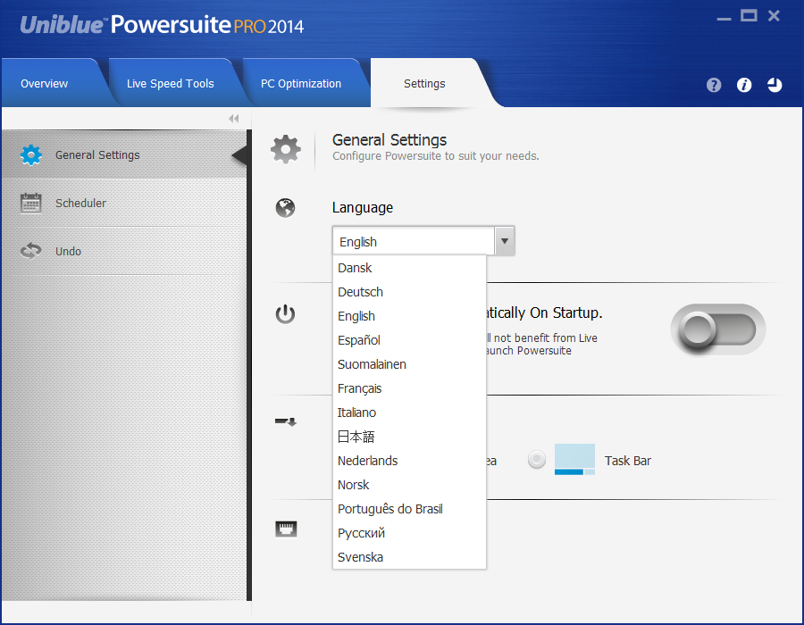The image size is (804, 625).
Task: Click the Task Bar preview thumbnail
Action: pos(574,460)
